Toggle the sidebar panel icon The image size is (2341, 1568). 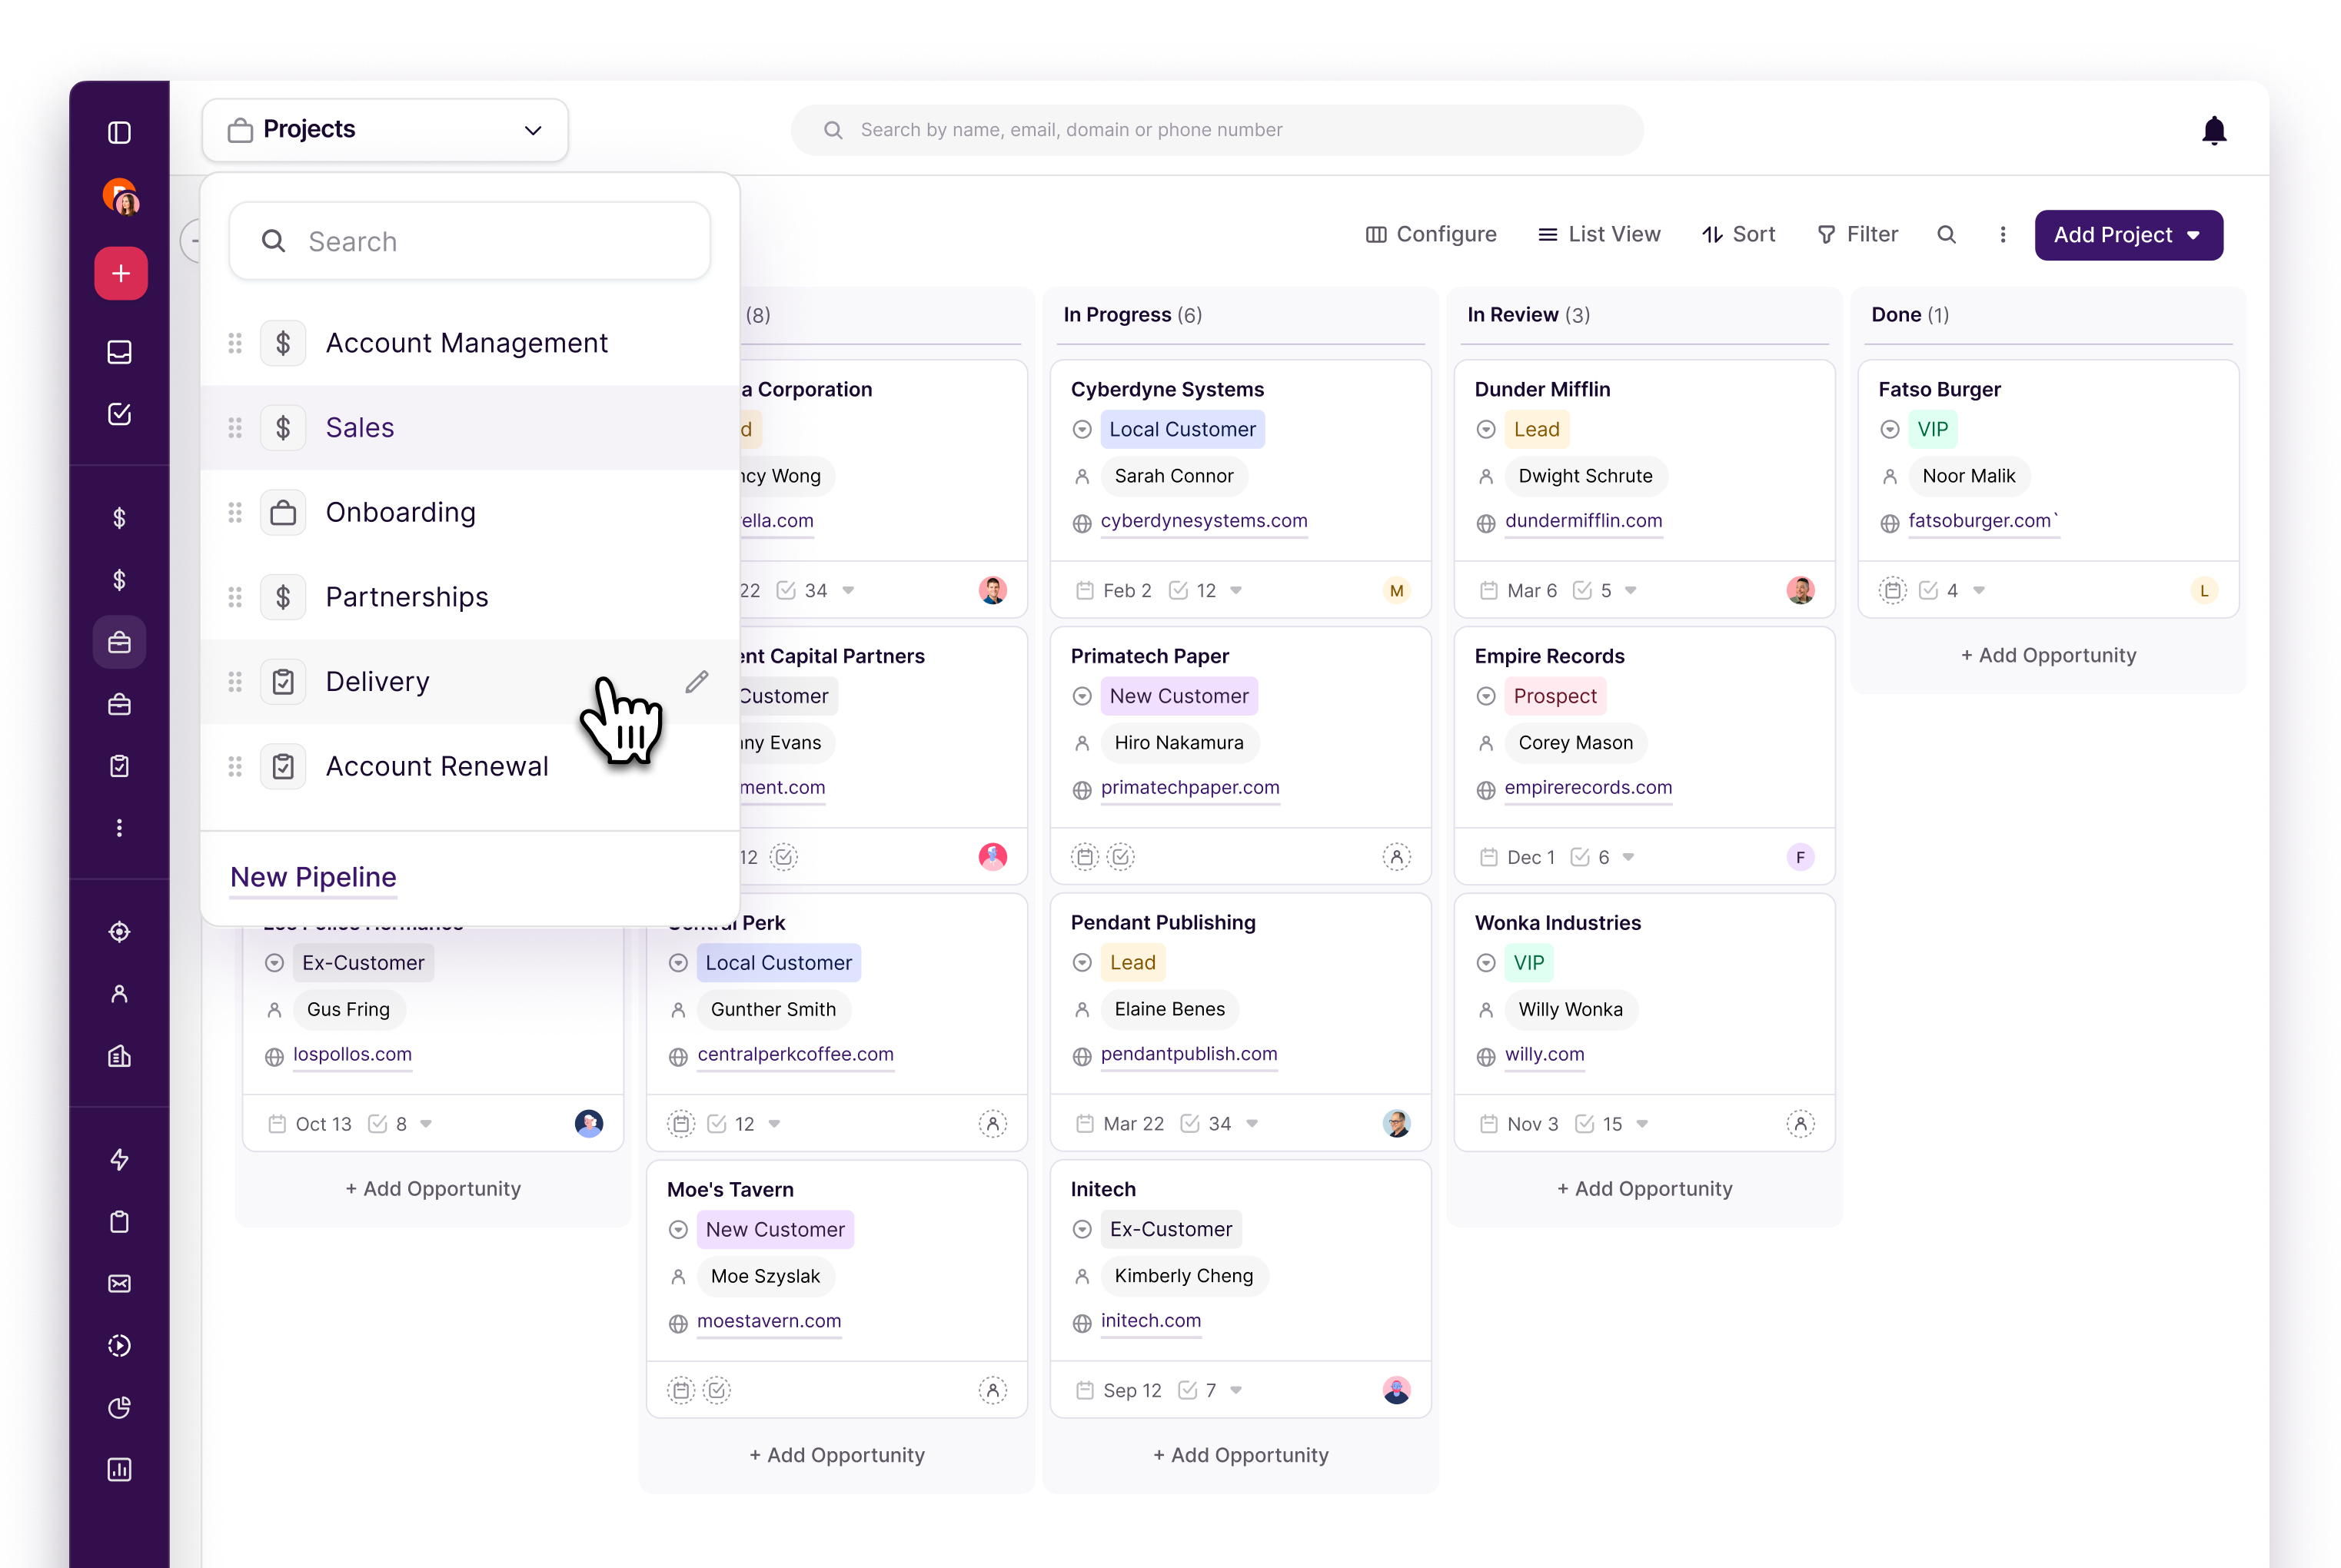pos(119,132)
